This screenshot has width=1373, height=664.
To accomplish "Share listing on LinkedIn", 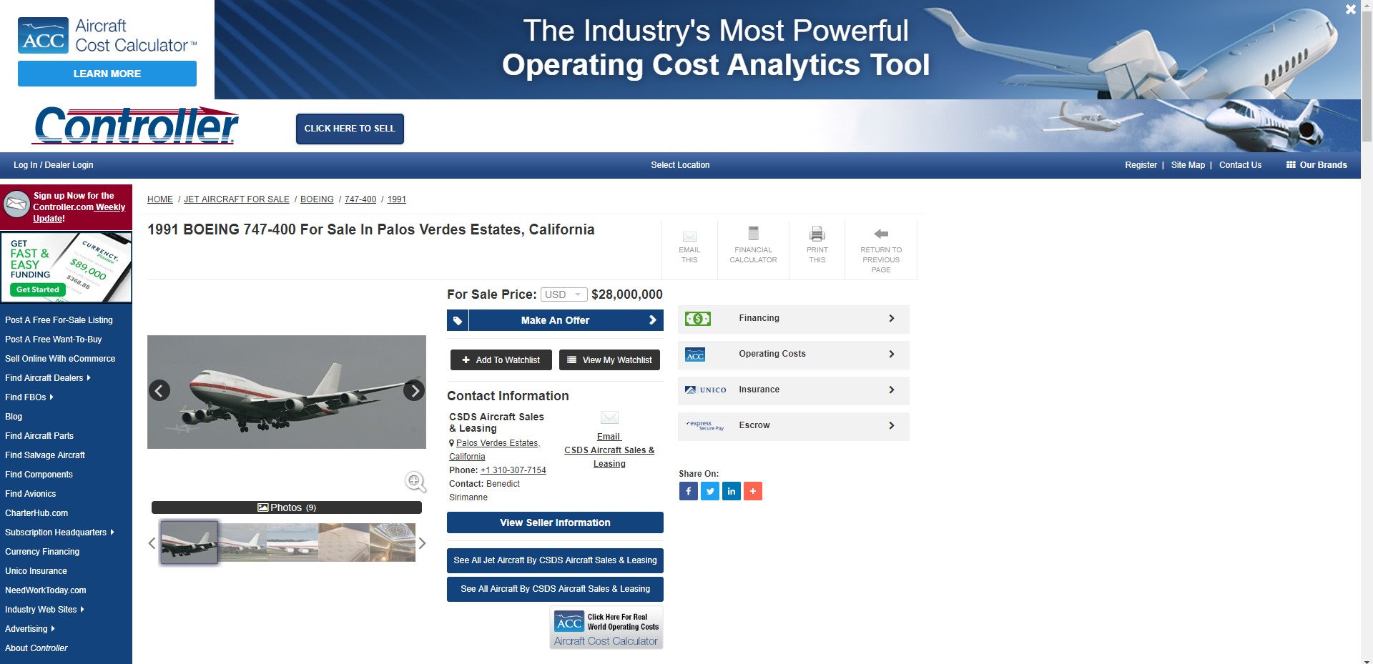I will [x=731, y=491].
